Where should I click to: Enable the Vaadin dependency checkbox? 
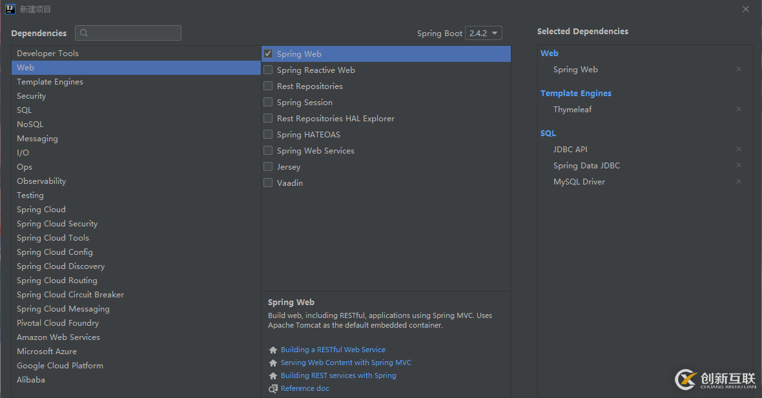click(268, 183)
